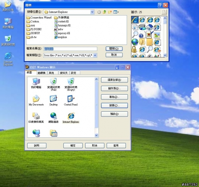The width and height of the screenshot is (199, 187).
Task: Click the 確定 button
Action: (x=73, y=145)
